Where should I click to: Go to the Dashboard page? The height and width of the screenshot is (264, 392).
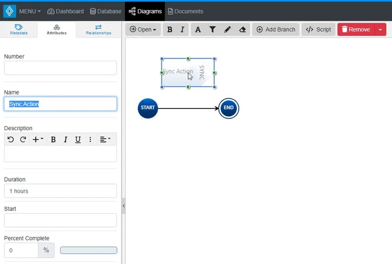(x=66, y=11)
